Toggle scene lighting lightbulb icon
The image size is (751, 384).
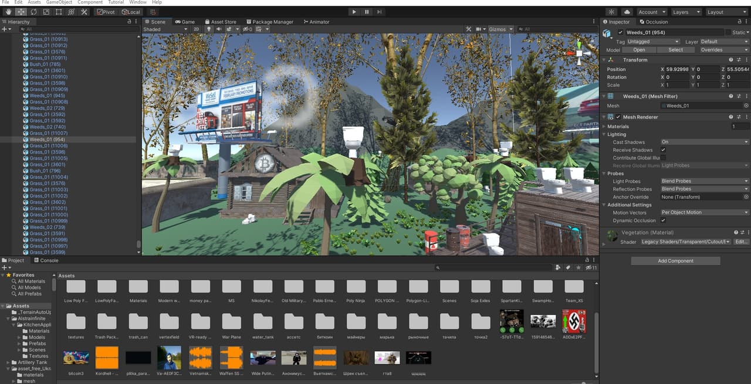click(209, 29)
